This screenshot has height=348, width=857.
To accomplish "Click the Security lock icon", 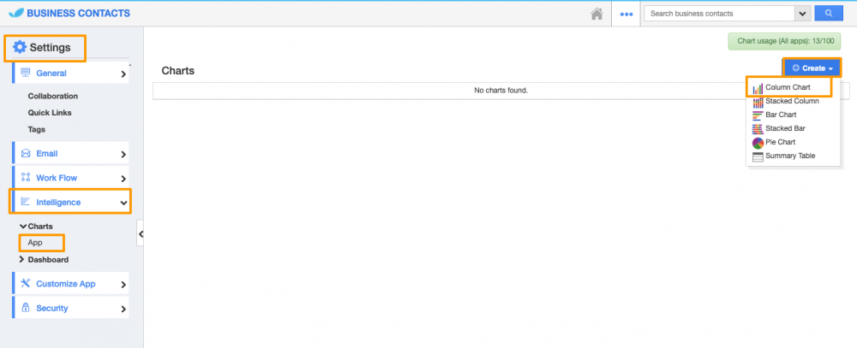I will pyautogui.click(x=25, y=308).
